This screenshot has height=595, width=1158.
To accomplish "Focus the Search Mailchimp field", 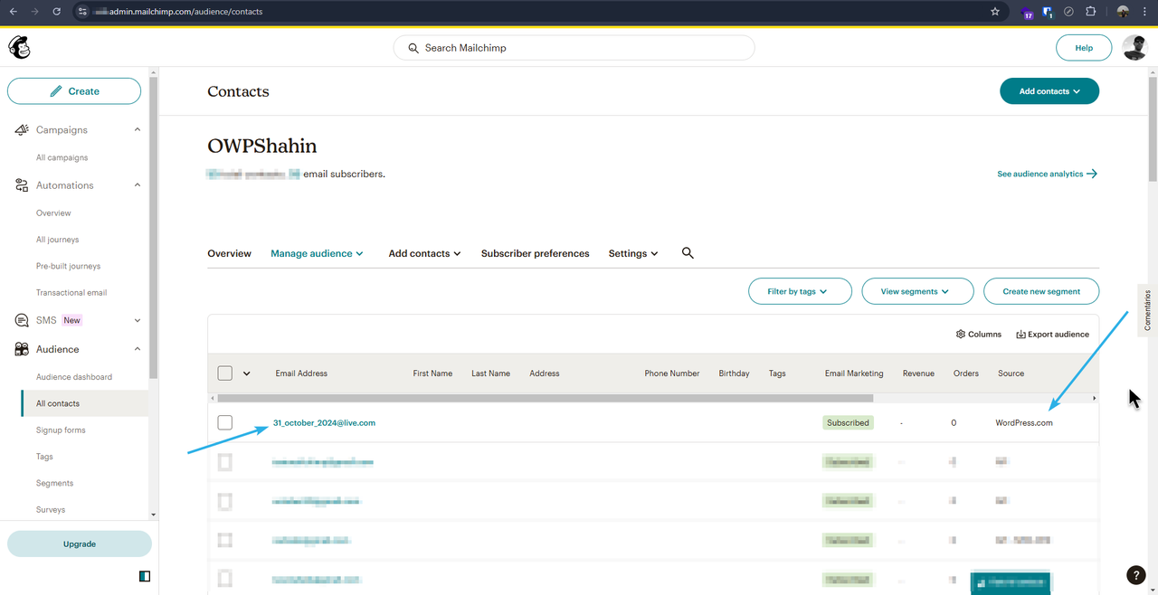I will point(574,48).
